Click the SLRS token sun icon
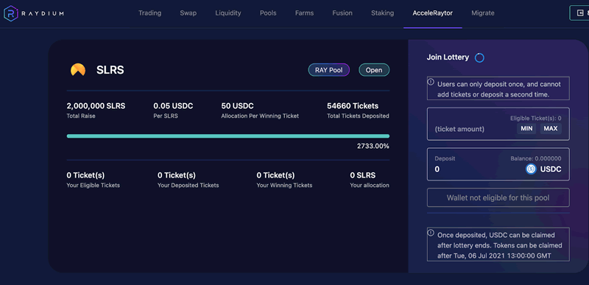This screenshot has height=285, width=589. click(x=78, y=70)
